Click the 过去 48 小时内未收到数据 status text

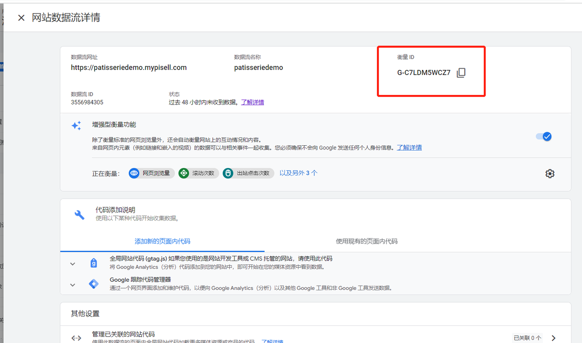tap(203, 102)
